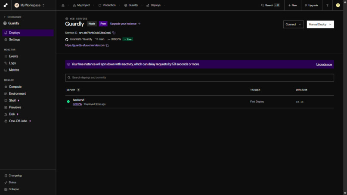The image size is (347, 195).
Task: Click the First Deploy trigger text
Action: pyautogui.click(x=257, y=102)
